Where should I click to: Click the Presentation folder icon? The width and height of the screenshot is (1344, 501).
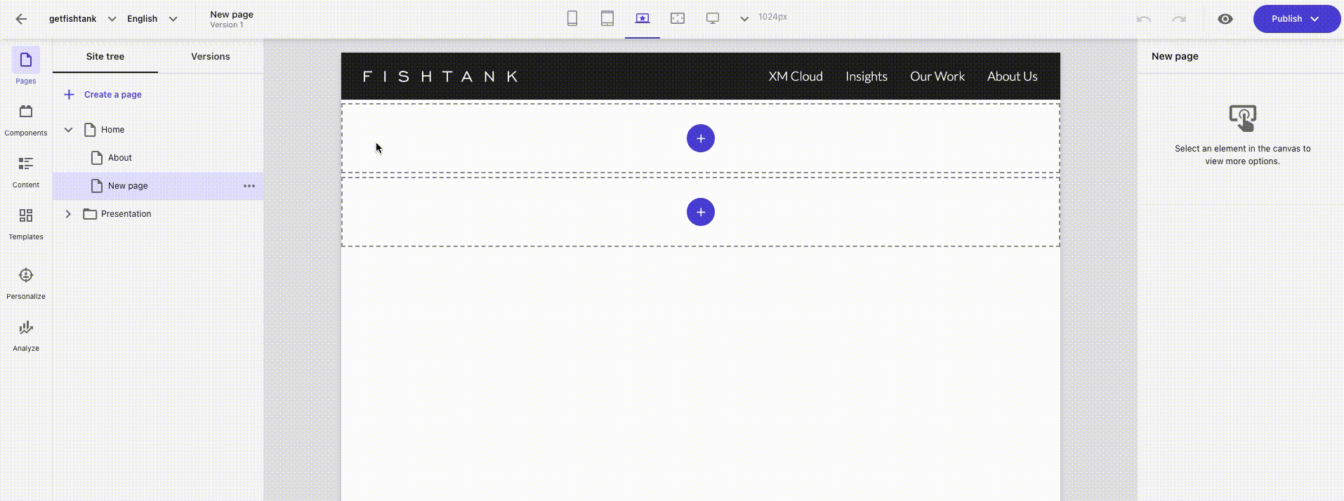pyautogui.click(x=90, y=214)
